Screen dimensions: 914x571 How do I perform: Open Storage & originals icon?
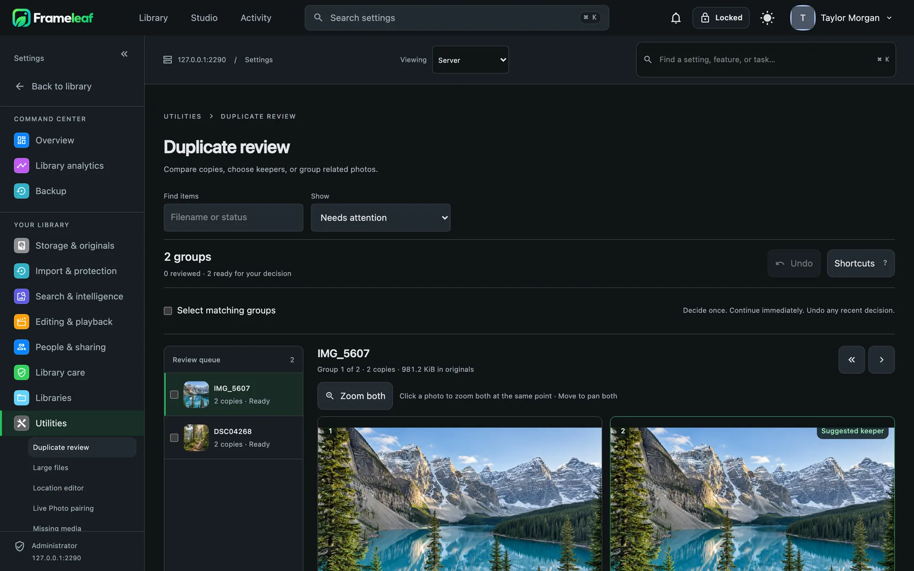[x=21, y=246]
